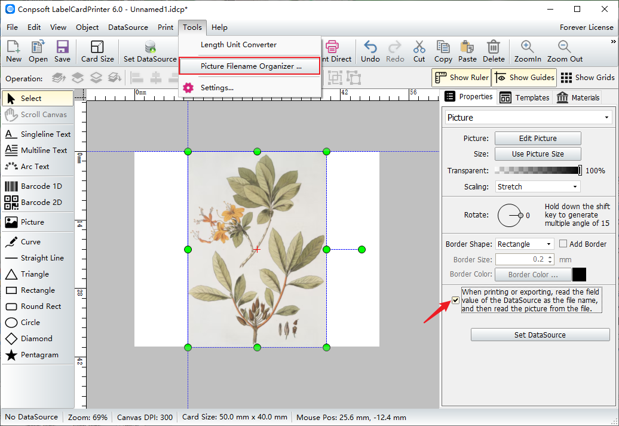Open Settings from the Tools menu
The image size is (619, 426).
coord(250,88)
